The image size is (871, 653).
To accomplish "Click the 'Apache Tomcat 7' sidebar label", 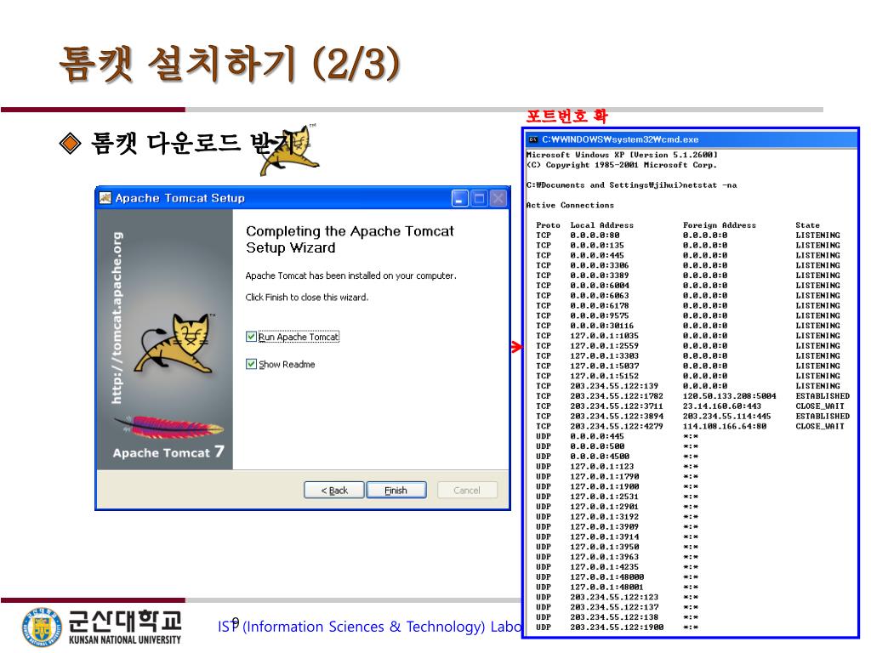I will (168, 452).
